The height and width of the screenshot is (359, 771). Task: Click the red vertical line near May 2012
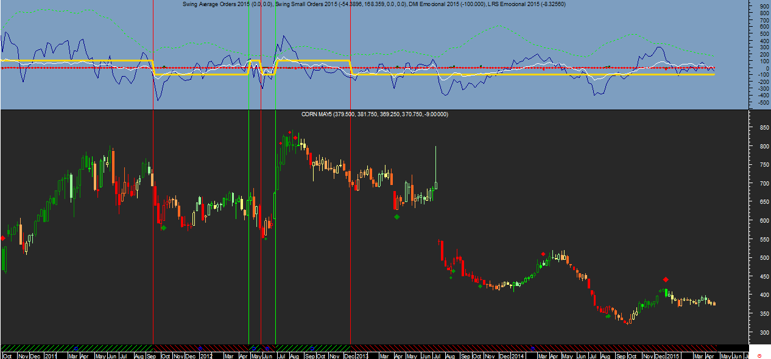261,172
